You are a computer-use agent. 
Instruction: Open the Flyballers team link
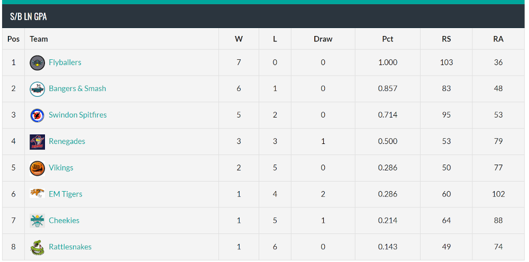coord(65,62)
